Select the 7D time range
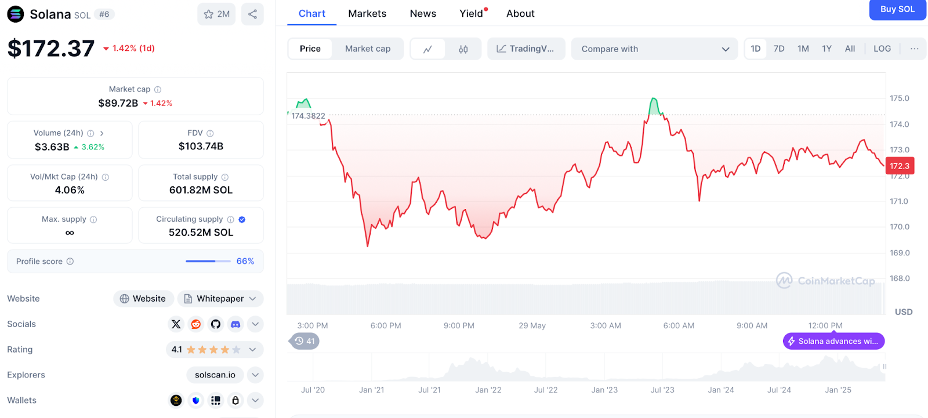Image resolution: width=928 pixels, height=418 pixels. tap(779, 49)
